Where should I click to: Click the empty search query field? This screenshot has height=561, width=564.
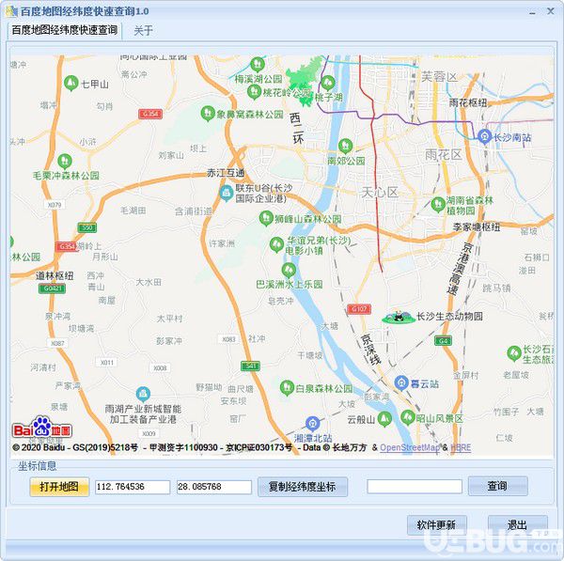(415, 486)
